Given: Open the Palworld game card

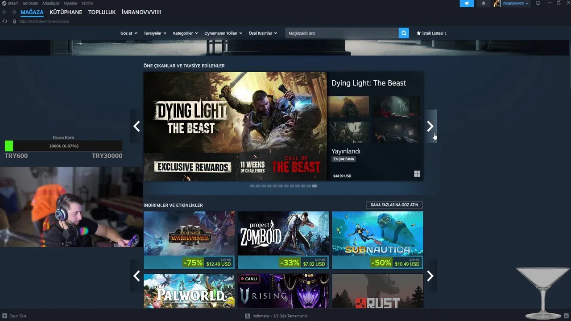Looking at the screenshot, I should click(x=189, y=291).
